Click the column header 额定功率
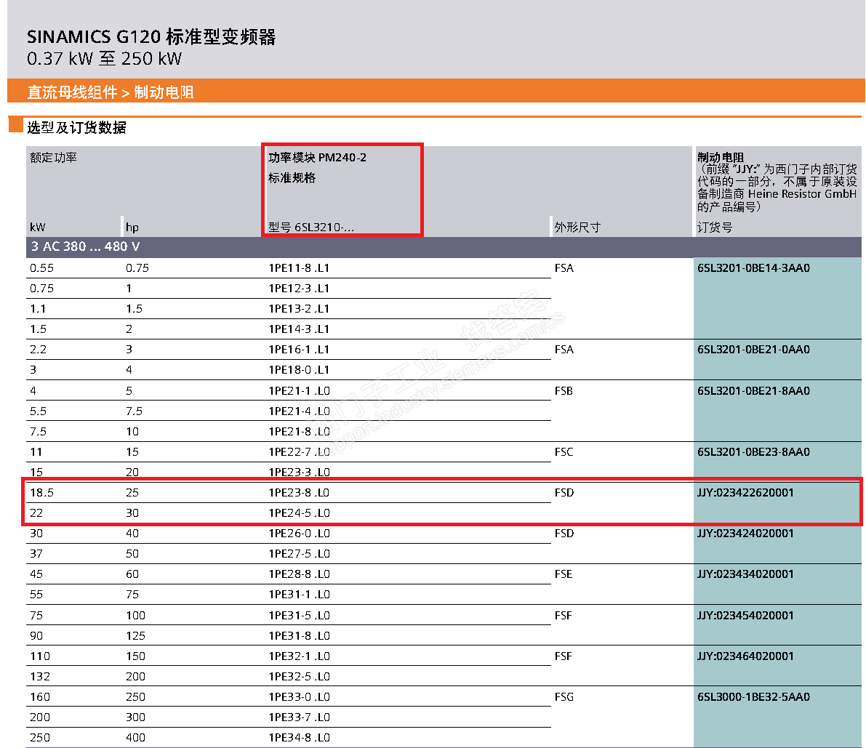 [53, 157]
